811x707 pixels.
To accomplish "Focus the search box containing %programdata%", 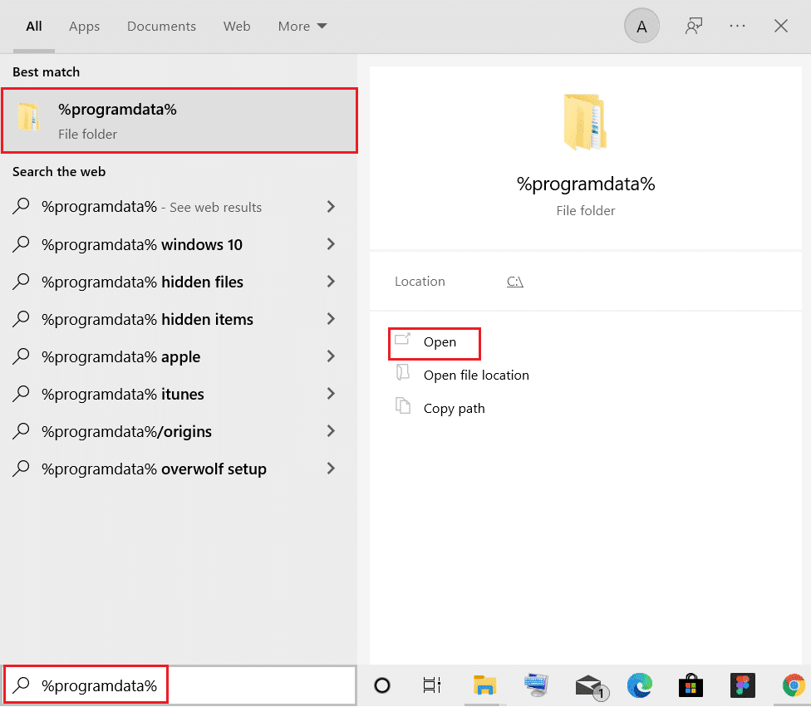I will coord(179,685).
